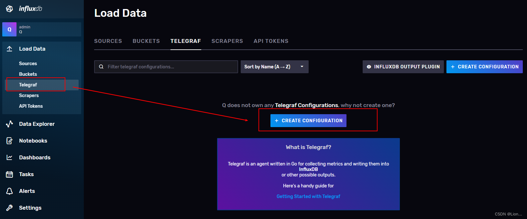This screenshot has height=219, width=527.
Task: Click the Telegraf Configurations text in empty message
Action: tap(306, 105)
